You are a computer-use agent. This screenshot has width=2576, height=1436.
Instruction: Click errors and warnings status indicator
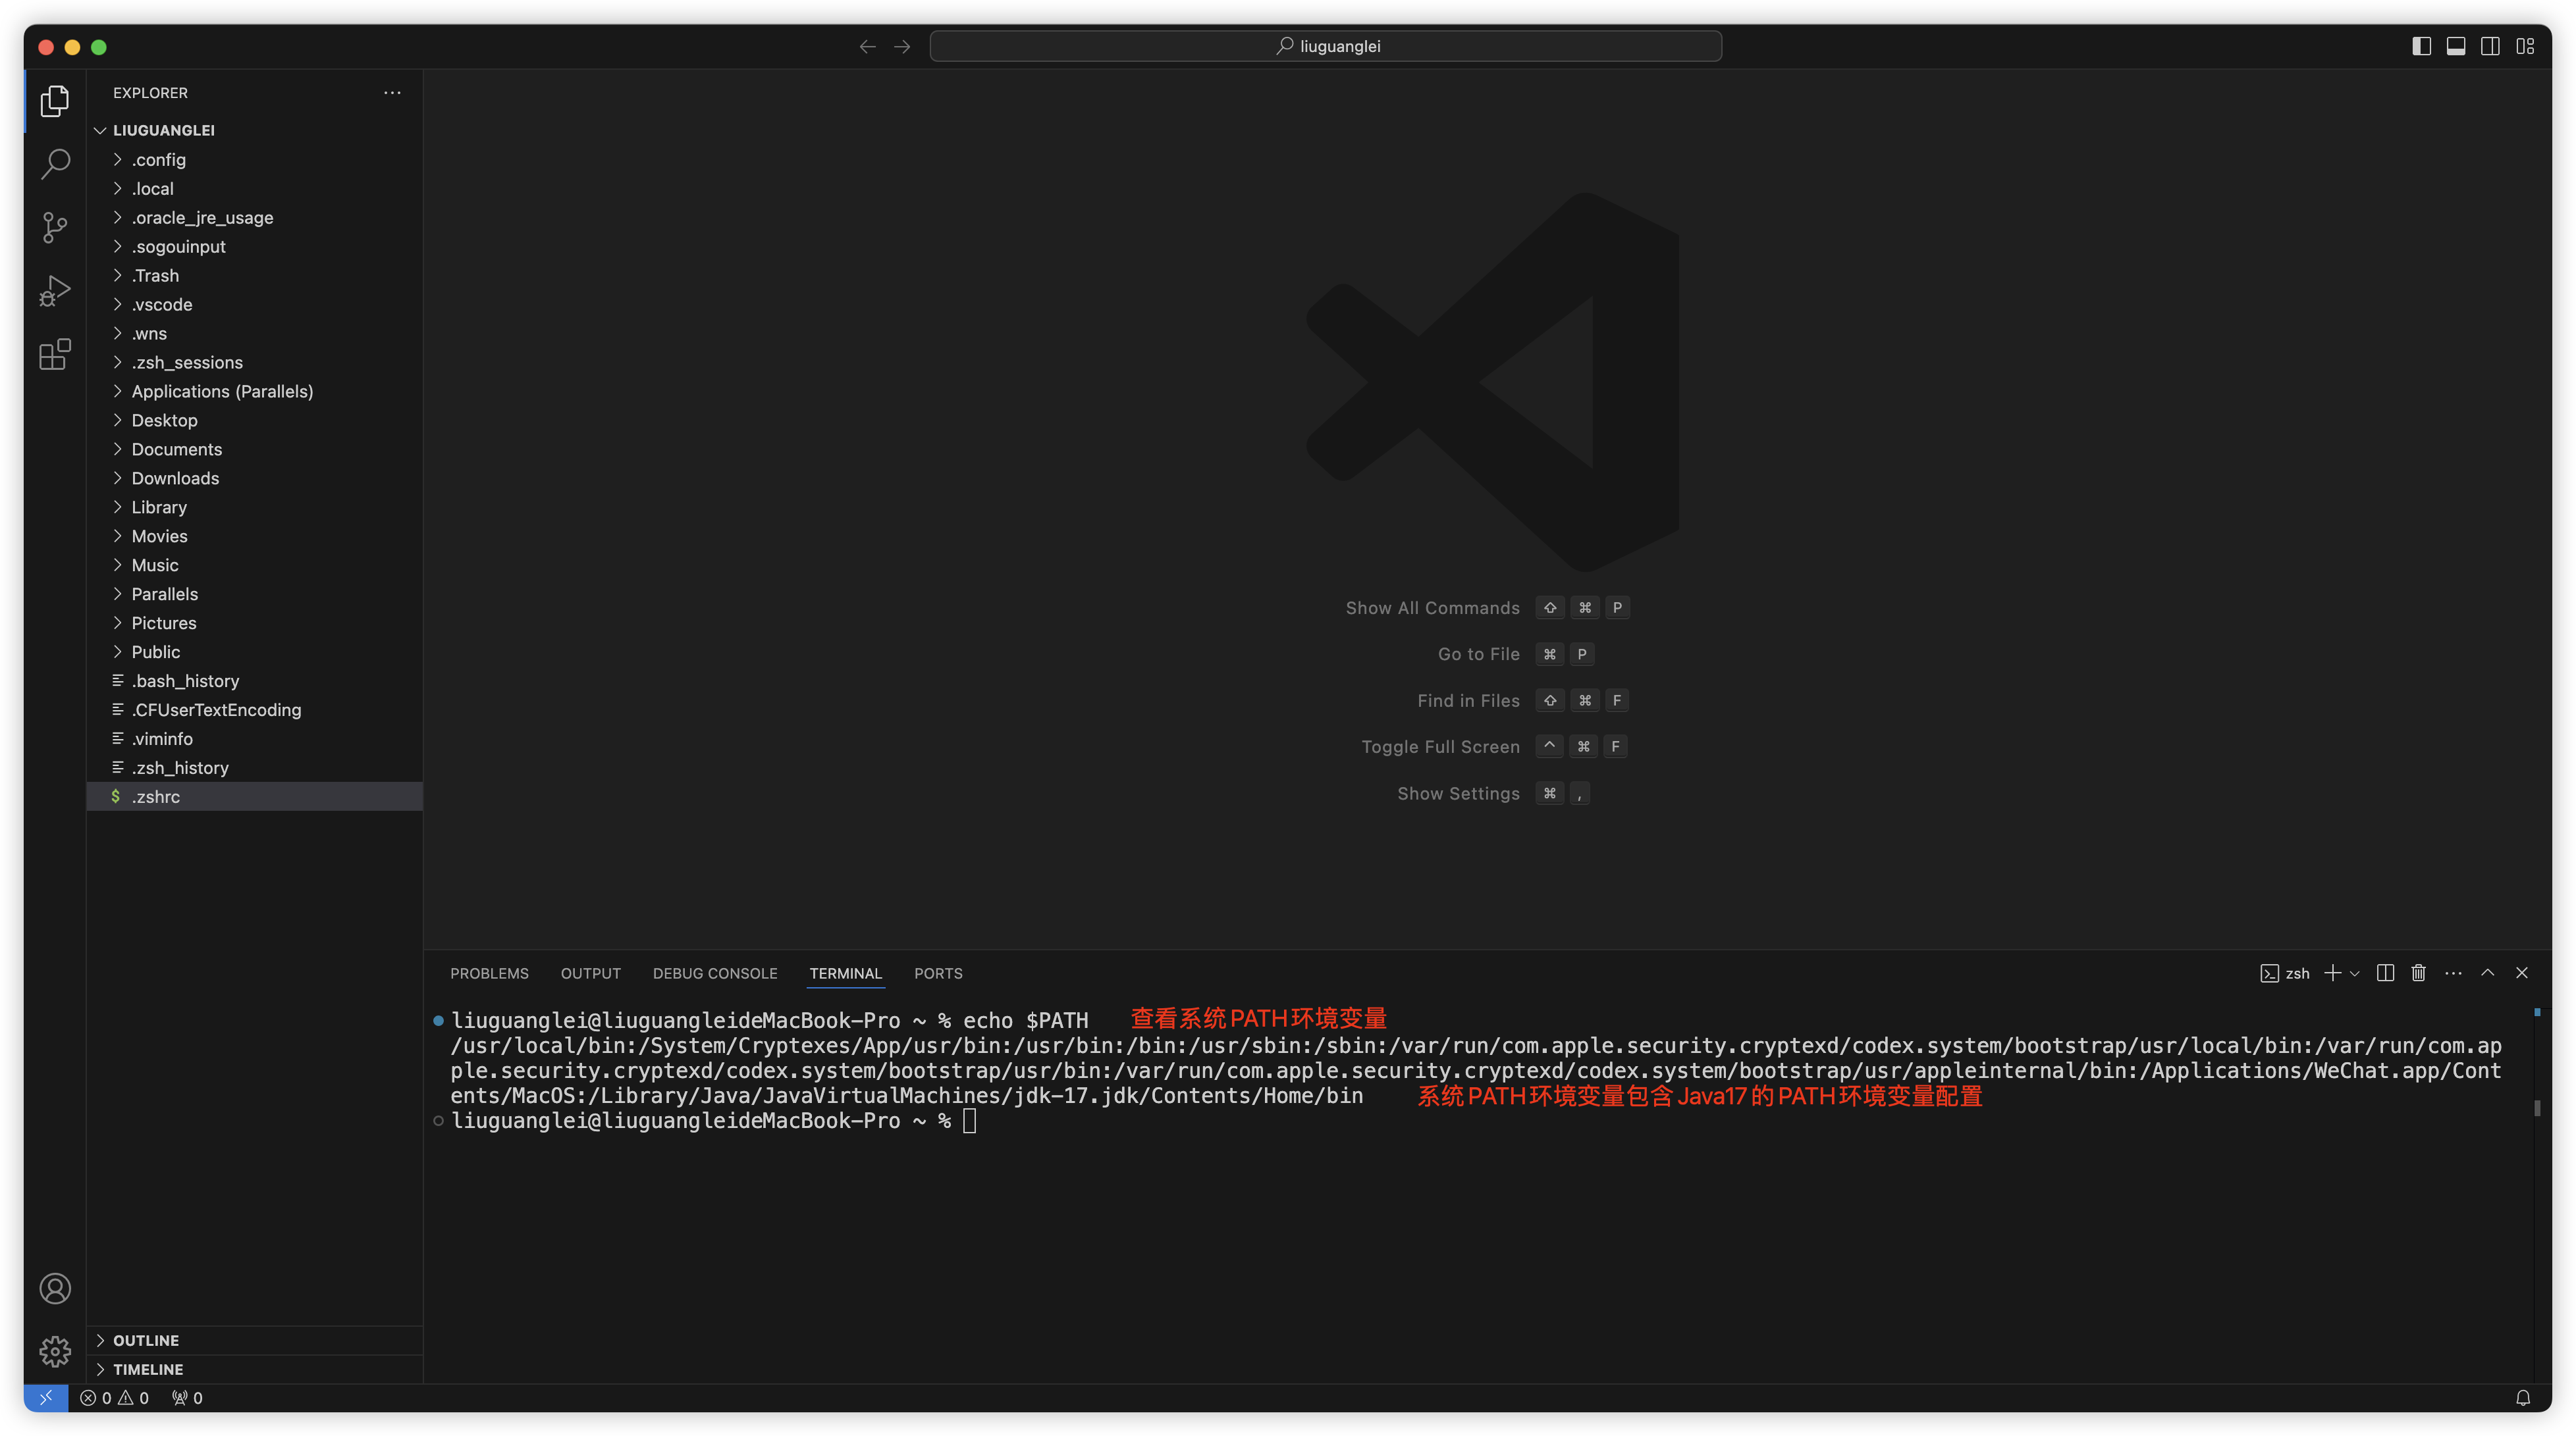[x=114, y=1398]
